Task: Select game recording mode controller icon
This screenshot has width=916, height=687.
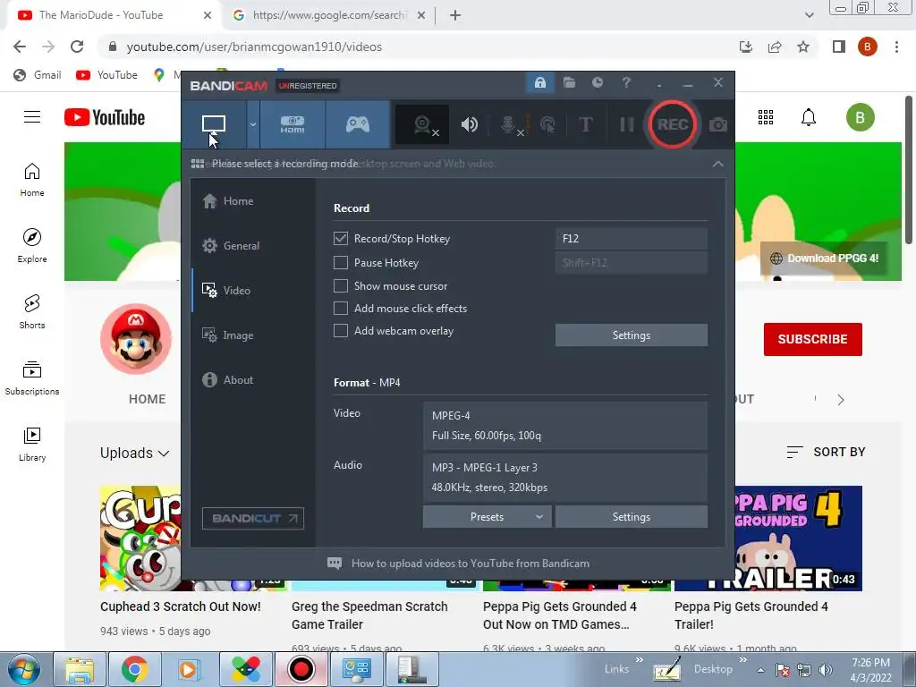Action: pyautogui.click(x=358, y=124)
